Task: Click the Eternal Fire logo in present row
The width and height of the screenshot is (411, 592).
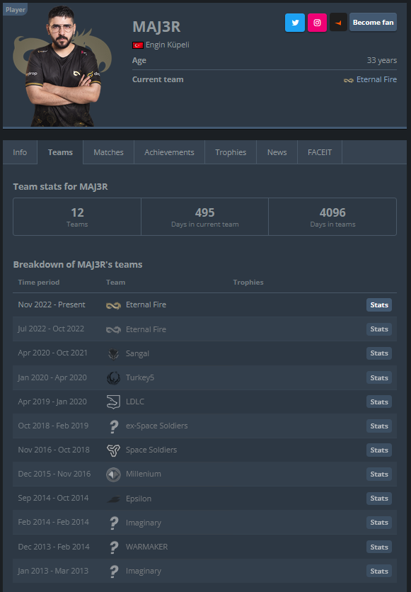Action: pyautogui.click(x=113, y=305)
